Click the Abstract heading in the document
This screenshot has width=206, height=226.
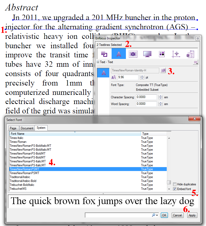(x=22, y=8)
